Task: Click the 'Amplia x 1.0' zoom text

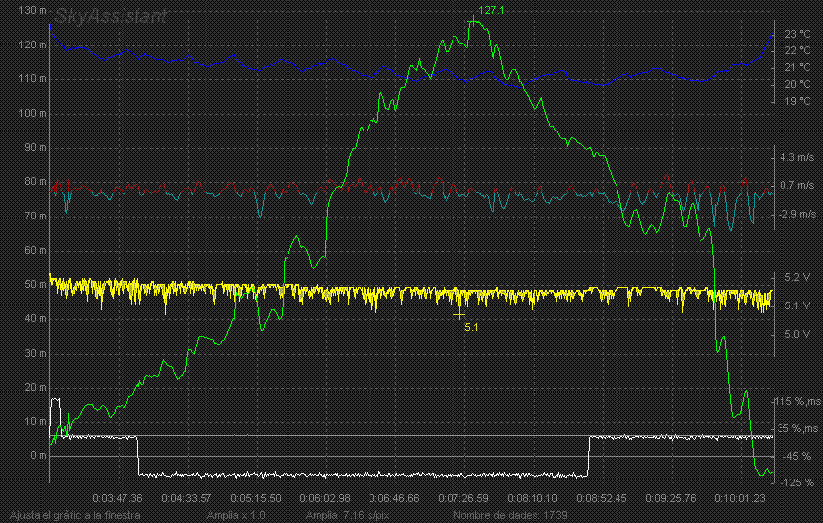Action: pos(236,516)
